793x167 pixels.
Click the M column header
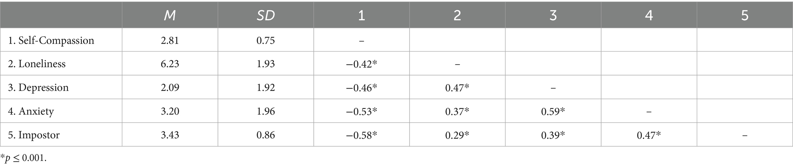pos(170,15)
